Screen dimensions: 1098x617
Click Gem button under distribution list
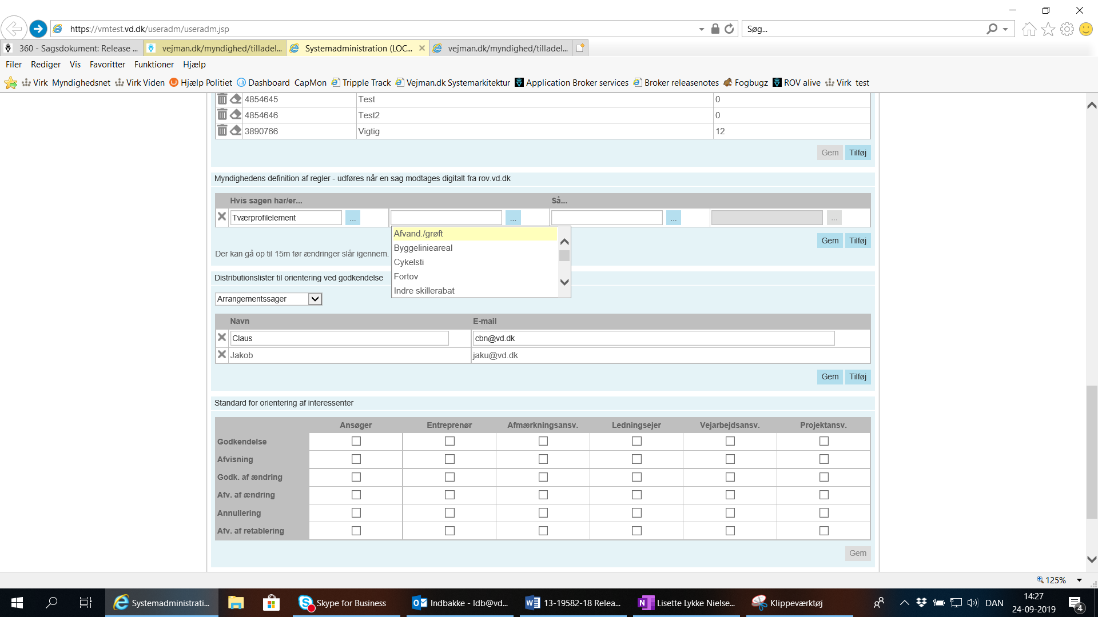pos(829,376)
